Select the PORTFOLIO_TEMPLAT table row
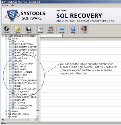Image resolution: width=121 pixels, height=125 pixels. coord(26,80)
